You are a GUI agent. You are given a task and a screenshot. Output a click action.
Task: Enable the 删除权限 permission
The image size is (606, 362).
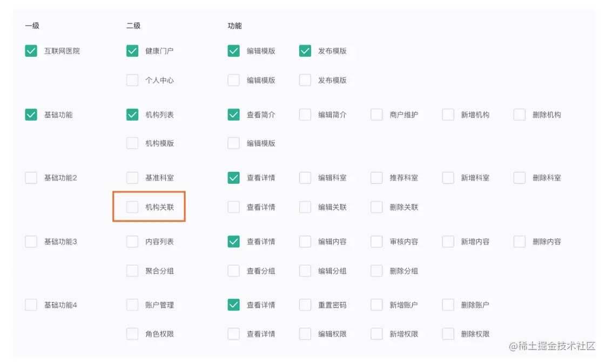448,333
